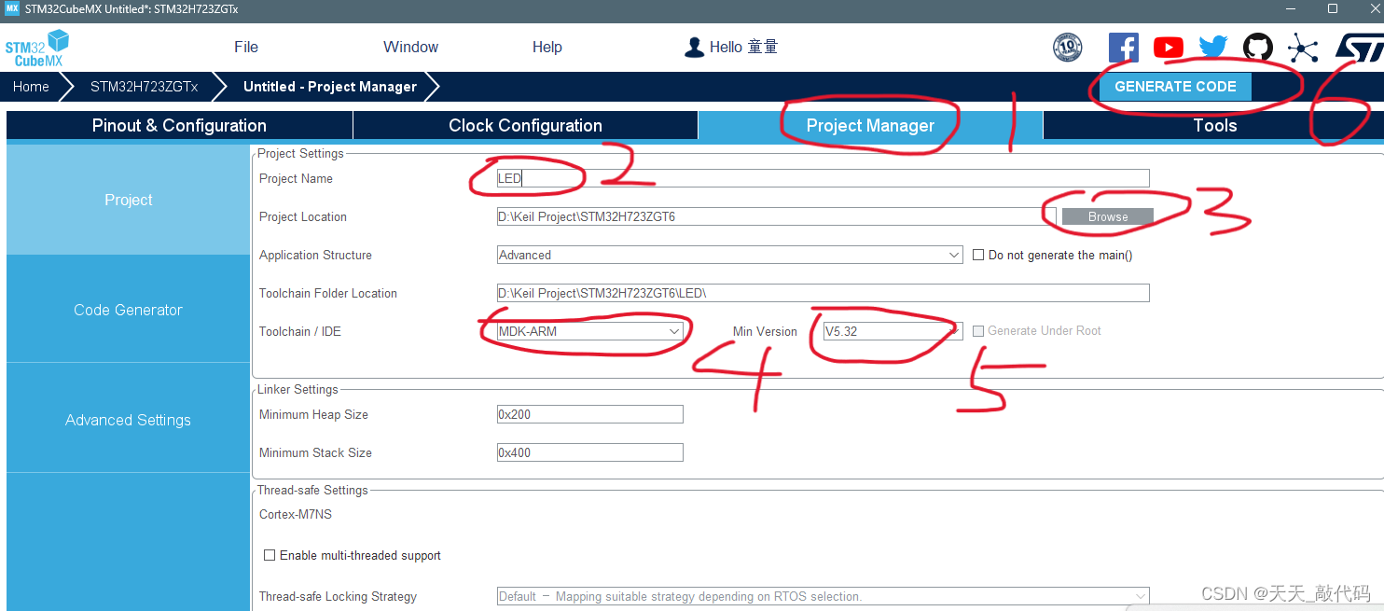
Task: Click Untitled - Project Manager breadcrumb
Action: (x=330, y=87)
